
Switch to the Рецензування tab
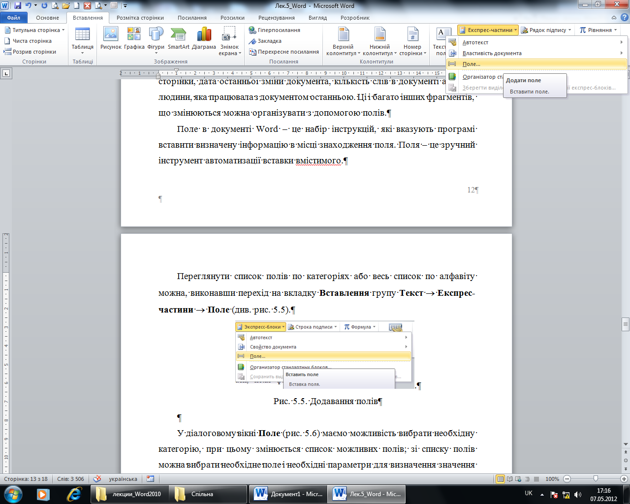coord(277,18)
